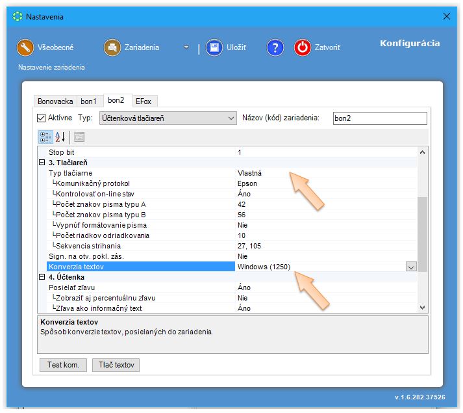Click the Všeobecné wrench icon
Screen dimensions: 463x413
click(x=25, y=47)
